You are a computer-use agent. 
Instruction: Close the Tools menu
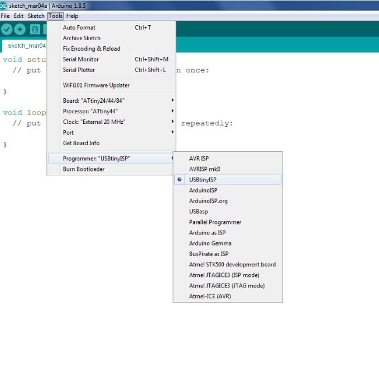coord(56,16)
